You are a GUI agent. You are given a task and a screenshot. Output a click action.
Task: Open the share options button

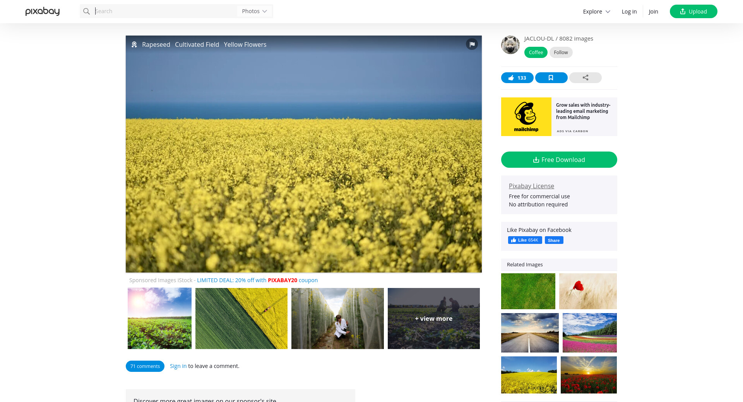click(585, 78)
